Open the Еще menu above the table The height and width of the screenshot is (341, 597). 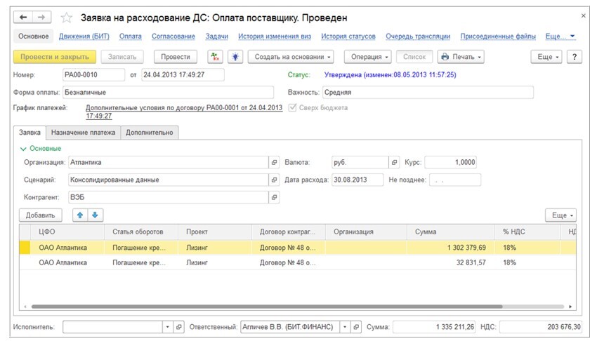[x=561, y=215]
